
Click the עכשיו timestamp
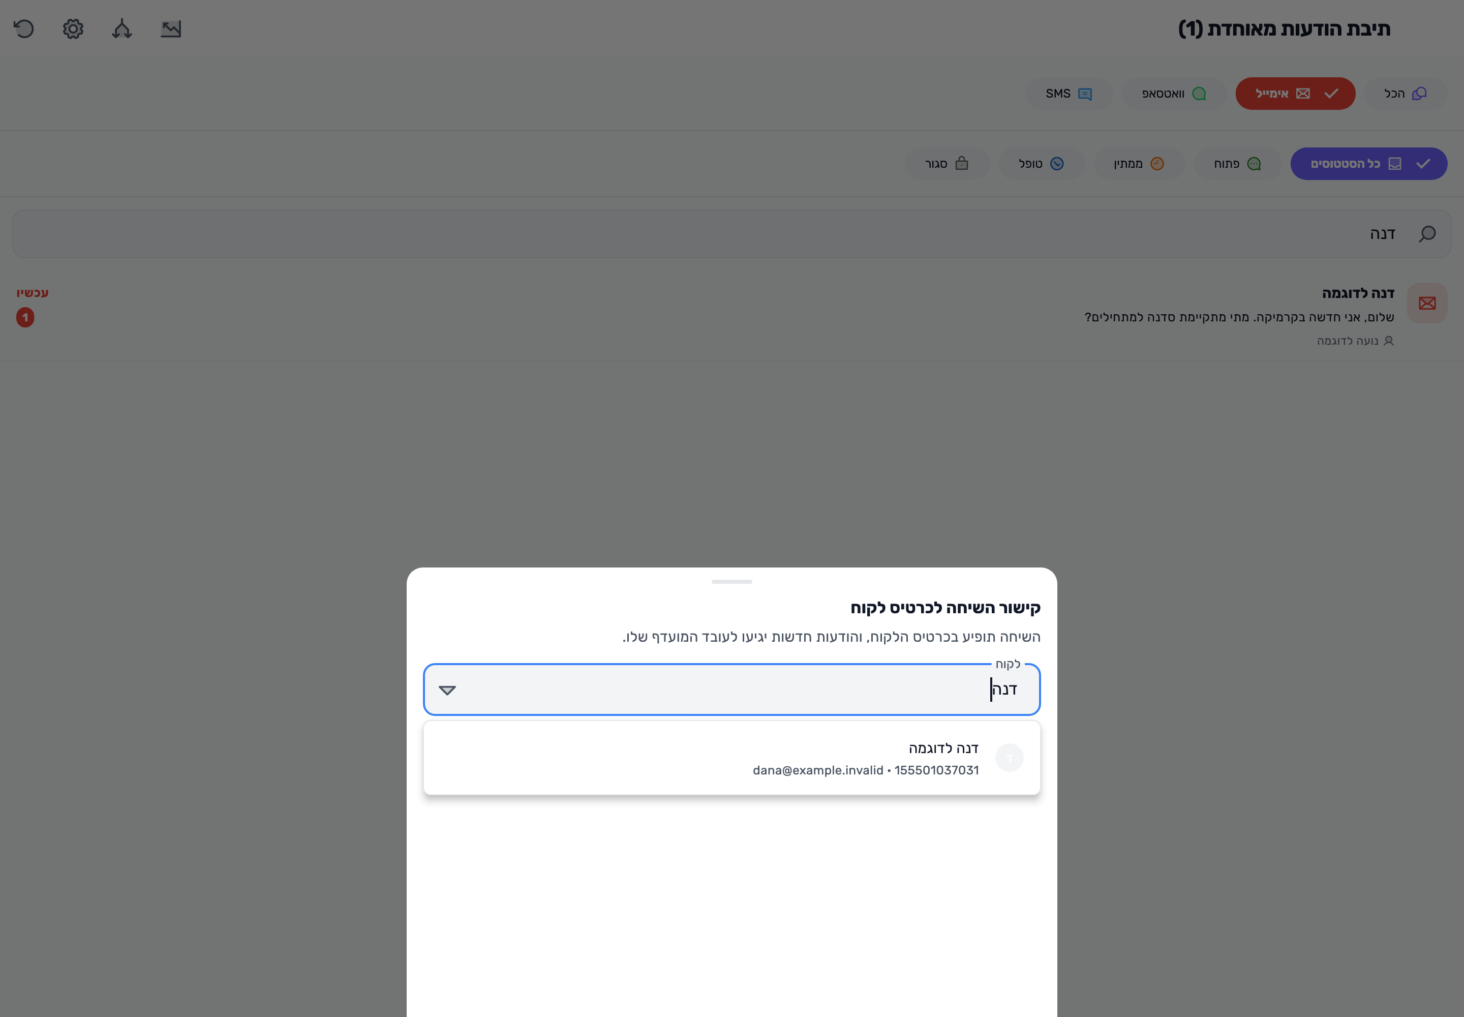pos(33,292)
